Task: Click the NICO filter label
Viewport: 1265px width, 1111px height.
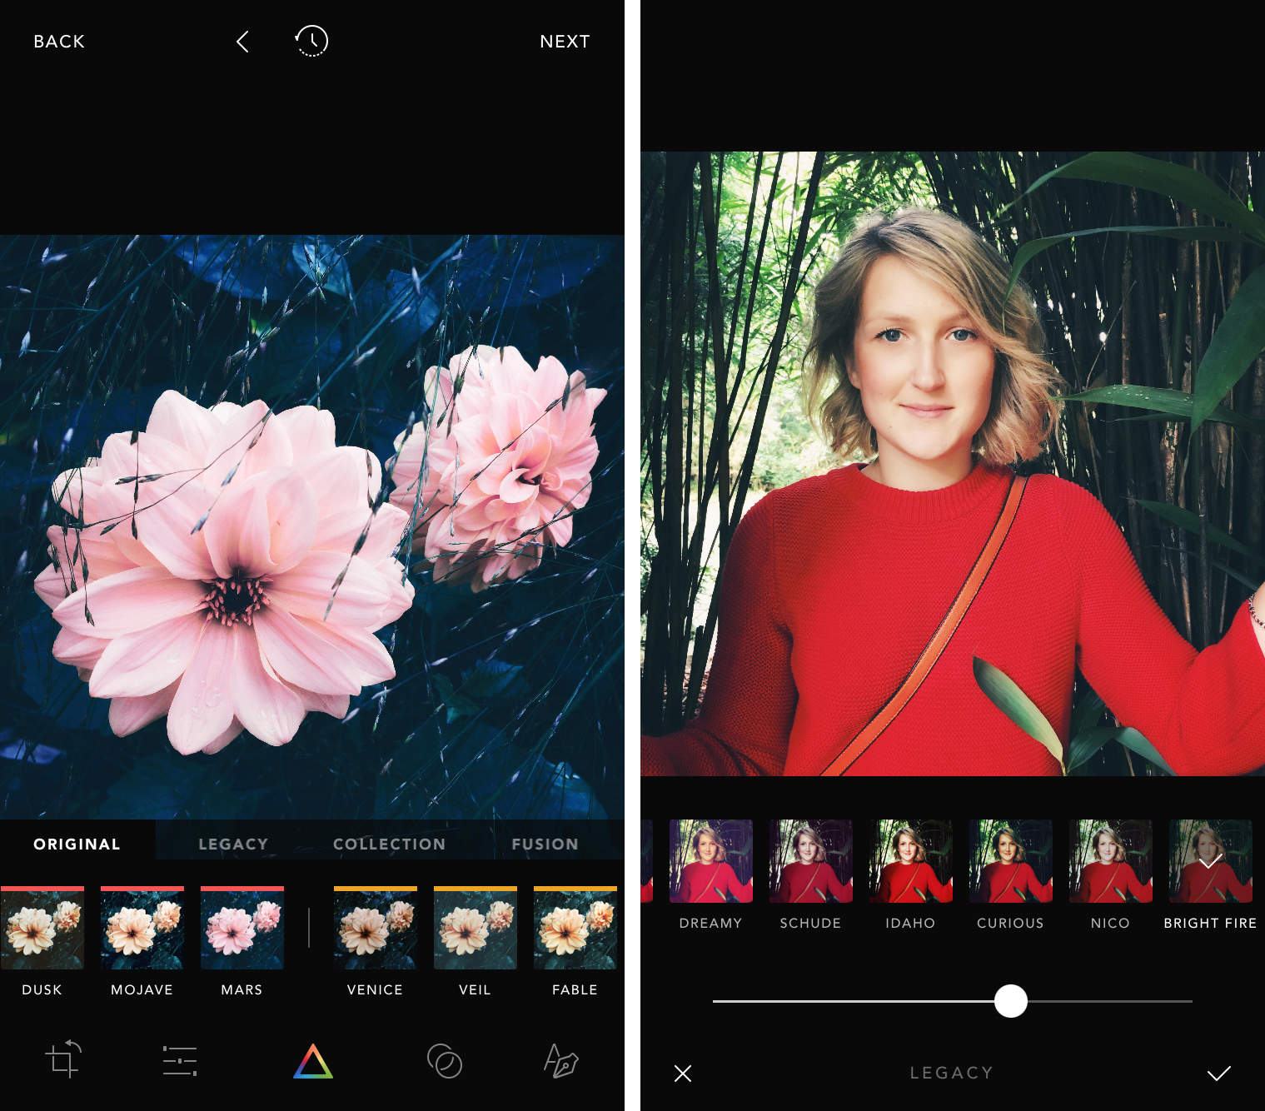Action: (x=1111, y=923)
